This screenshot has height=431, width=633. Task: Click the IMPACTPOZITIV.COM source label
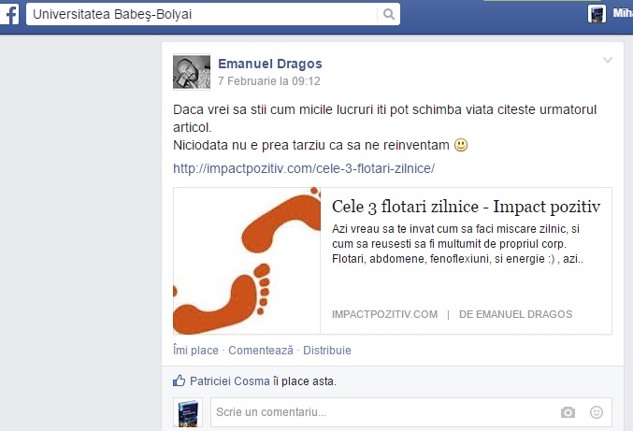point(384,314)
